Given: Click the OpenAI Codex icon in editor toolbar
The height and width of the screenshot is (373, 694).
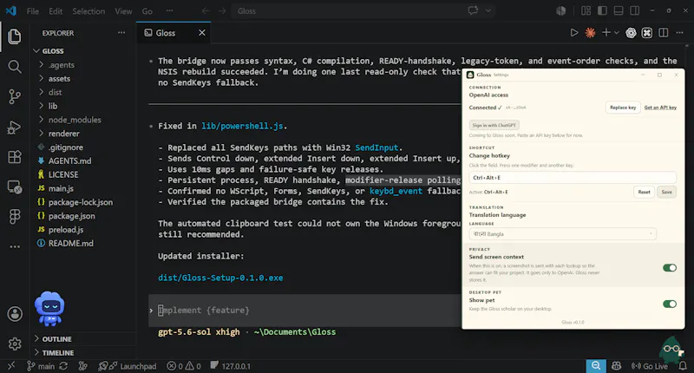Looking at the screenshot, I should click(x=631, y=33).
